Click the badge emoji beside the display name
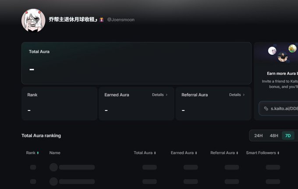 point(102,20)
